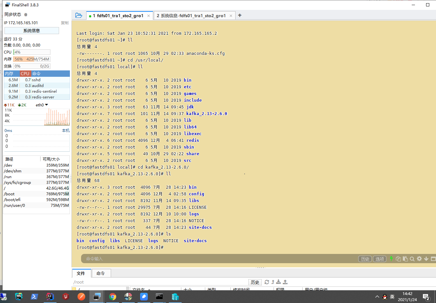This screenshot has height=303, width=436.
Task: Click the paste icon in terminal bar
Action: tap(405, 259)
